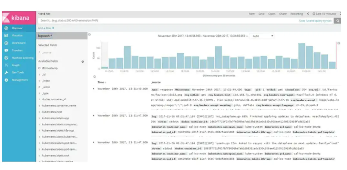Click the back arrow beside time picker
The width and height of the screenshot is (347, 170).
coord(308,14)
